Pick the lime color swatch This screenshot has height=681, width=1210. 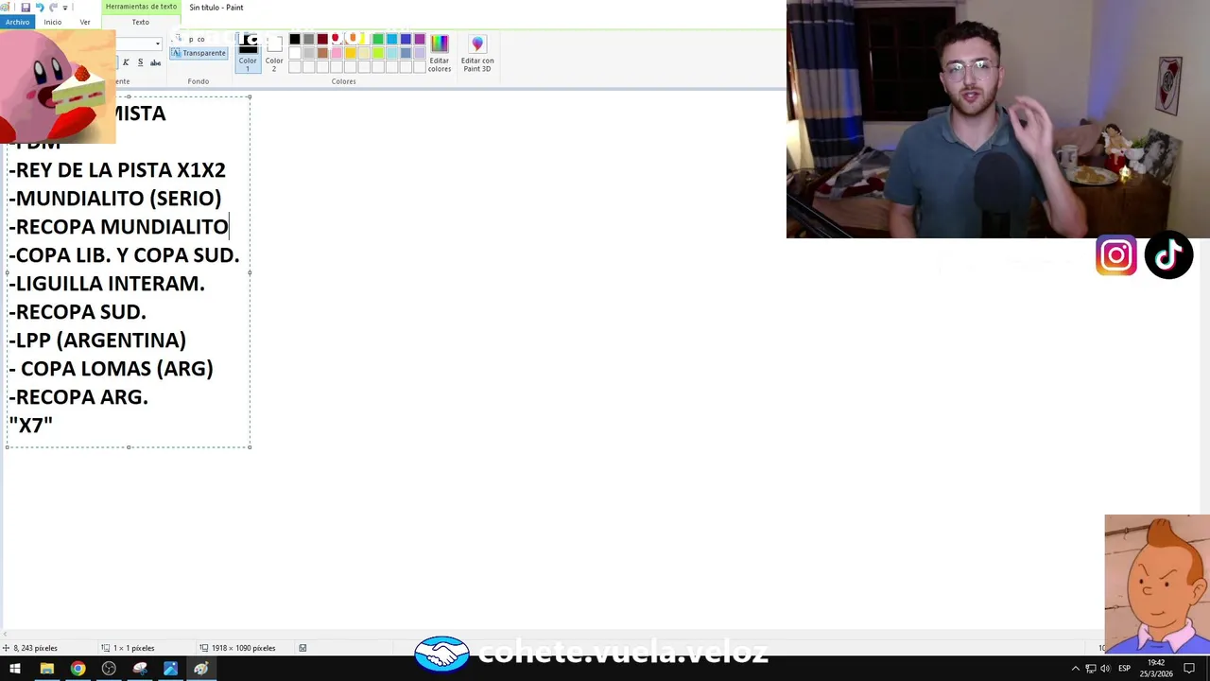[x=378, y=53]
